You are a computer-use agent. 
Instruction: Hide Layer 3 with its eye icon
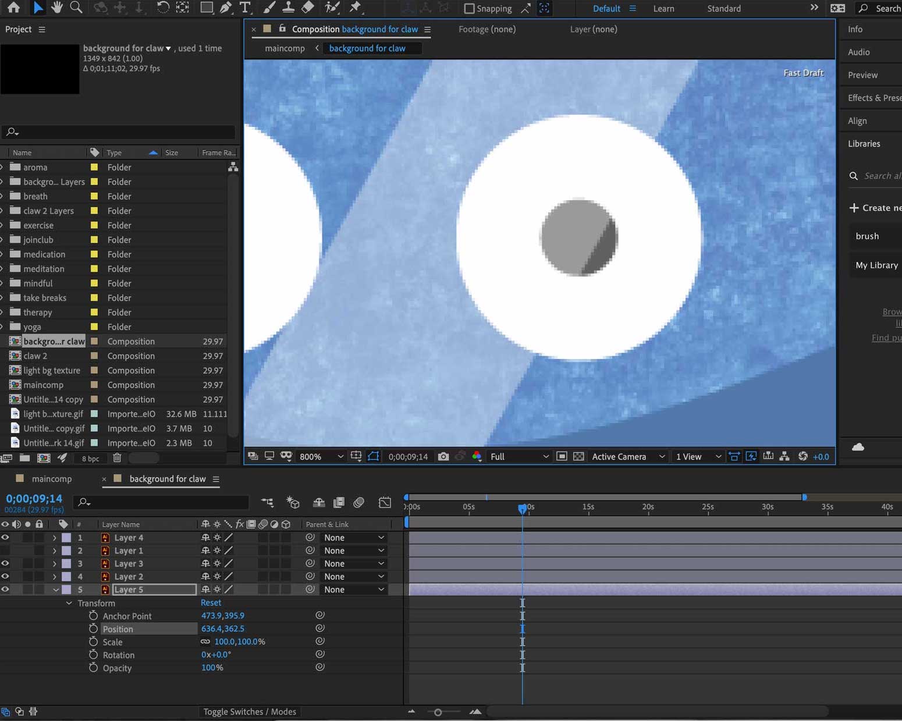5,563
